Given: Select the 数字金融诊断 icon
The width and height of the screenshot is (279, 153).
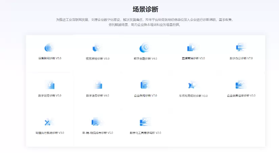Looking at the screenshot, I should (x=145, y=48).
